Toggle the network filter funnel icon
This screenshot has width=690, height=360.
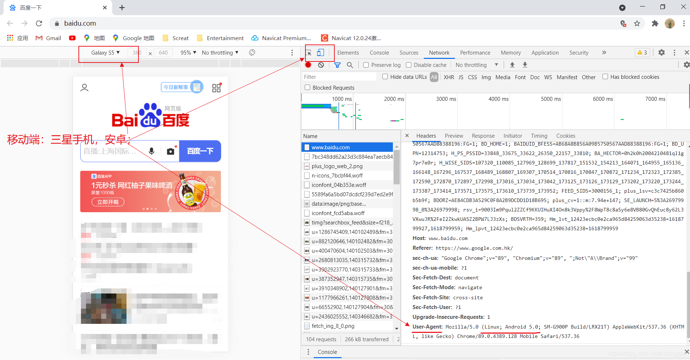click(337, 65)
